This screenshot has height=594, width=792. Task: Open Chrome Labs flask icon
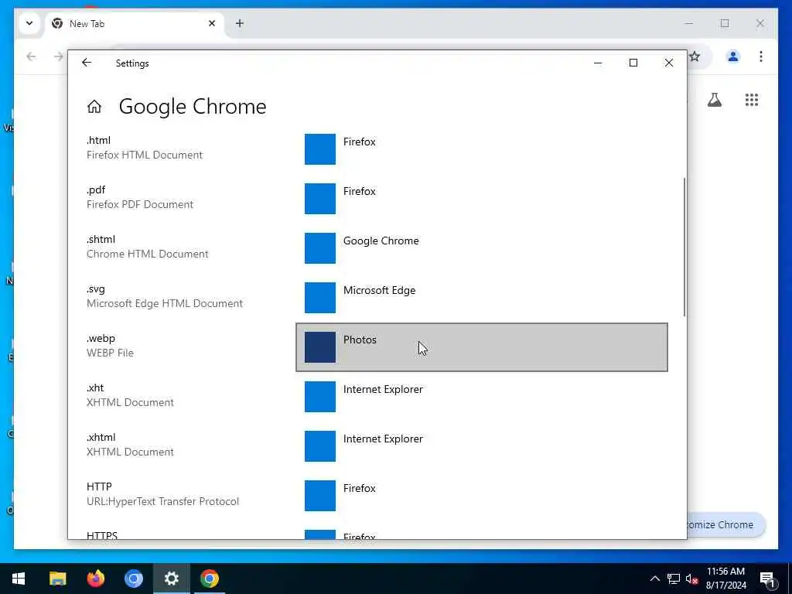pyautogui.click(x=714, y=100)
